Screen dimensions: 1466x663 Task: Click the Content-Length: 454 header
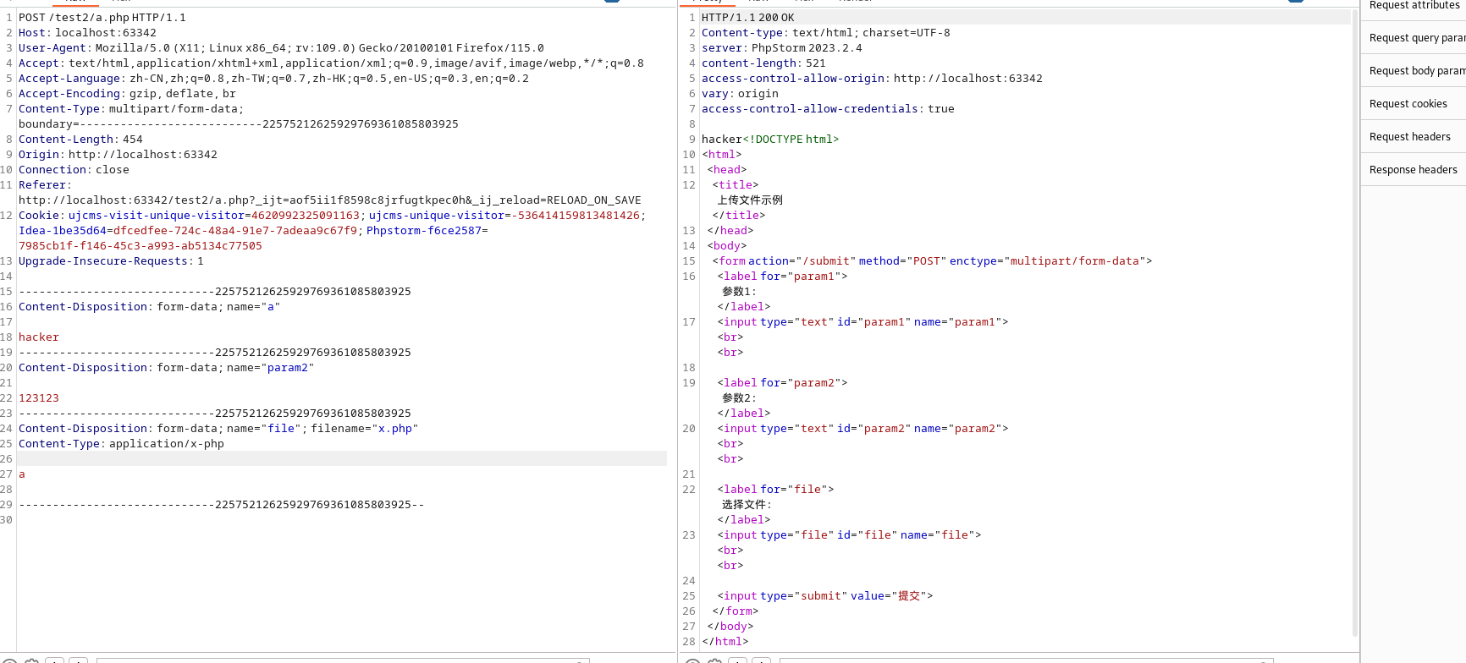pyautogui.click(x=80, y=140)
